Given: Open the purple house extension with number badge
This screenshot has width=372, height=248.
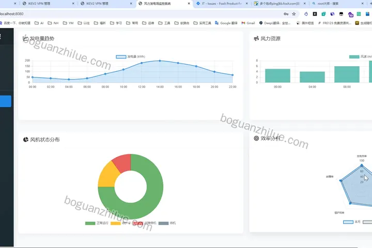Looking at the screenshot, I should (x=350, y=14).
